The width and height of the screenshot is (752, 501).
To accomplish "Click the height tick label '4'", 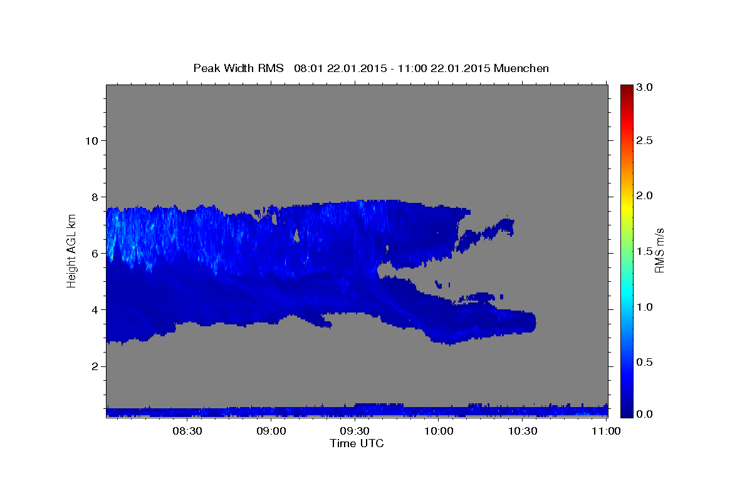I will 94,310.
